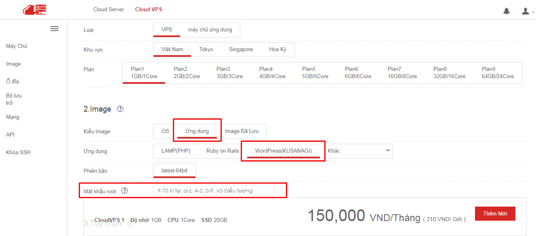Choose the LAMP(PHP) application

[x=176, y=151]
